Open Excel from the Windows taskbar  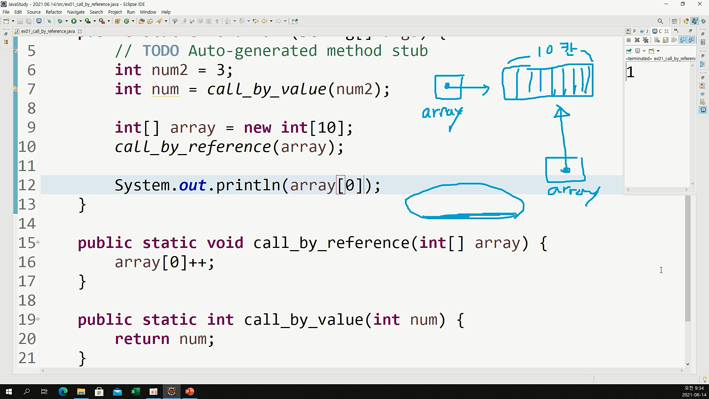click(135, 392)
